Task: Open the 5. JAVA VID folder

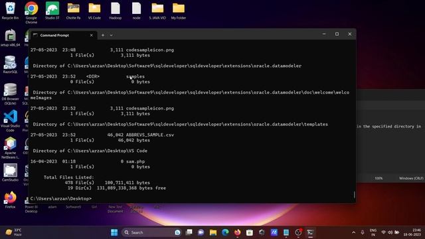Action: tap(157, 11)
